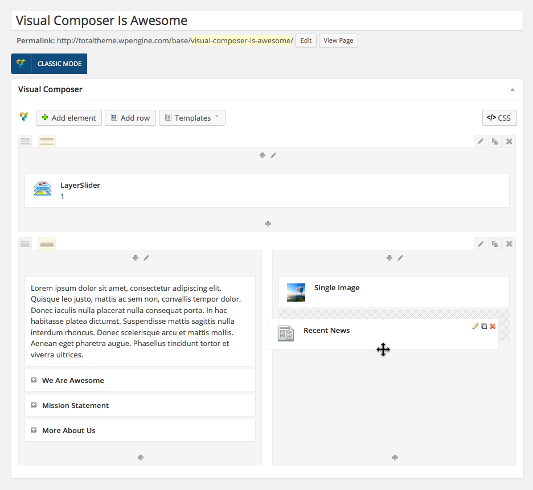Screen dimensions: 533x490
Task: Grab the LayerSlider row's drag handle
Action: pos(25,141)
